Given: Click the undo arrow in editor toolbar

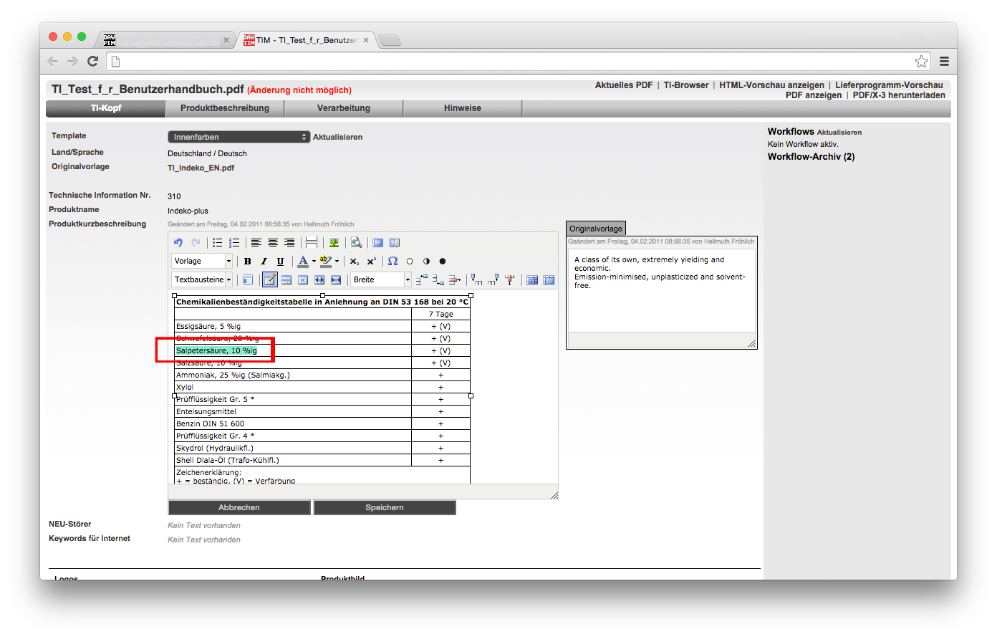Looking at the screenshot, I should (178, 243).
